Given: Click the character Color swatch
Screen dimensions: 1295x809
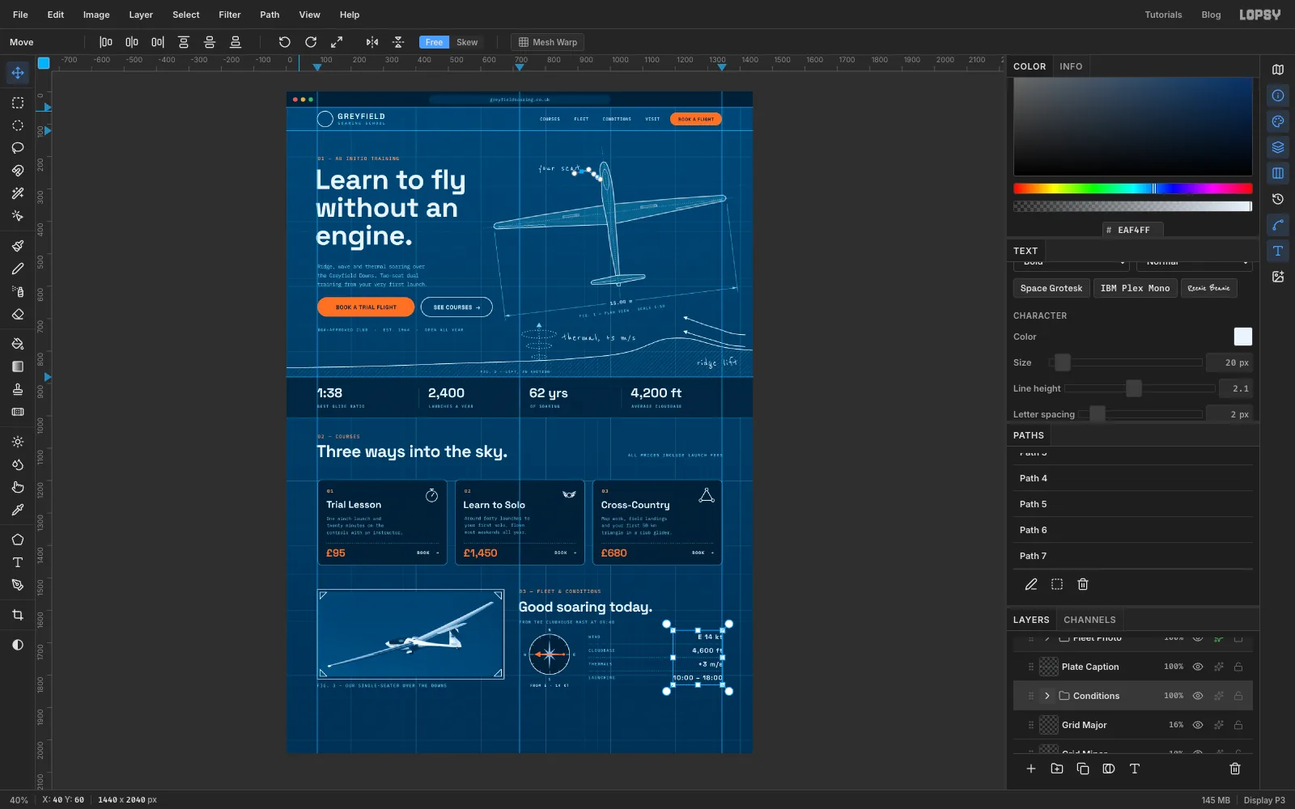Looking at the screenshot, I should click(1242, 337).
